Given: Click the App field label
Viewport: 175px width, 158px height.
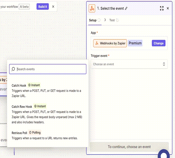Looking at the screenshot, I should click(x=93, y=33).
